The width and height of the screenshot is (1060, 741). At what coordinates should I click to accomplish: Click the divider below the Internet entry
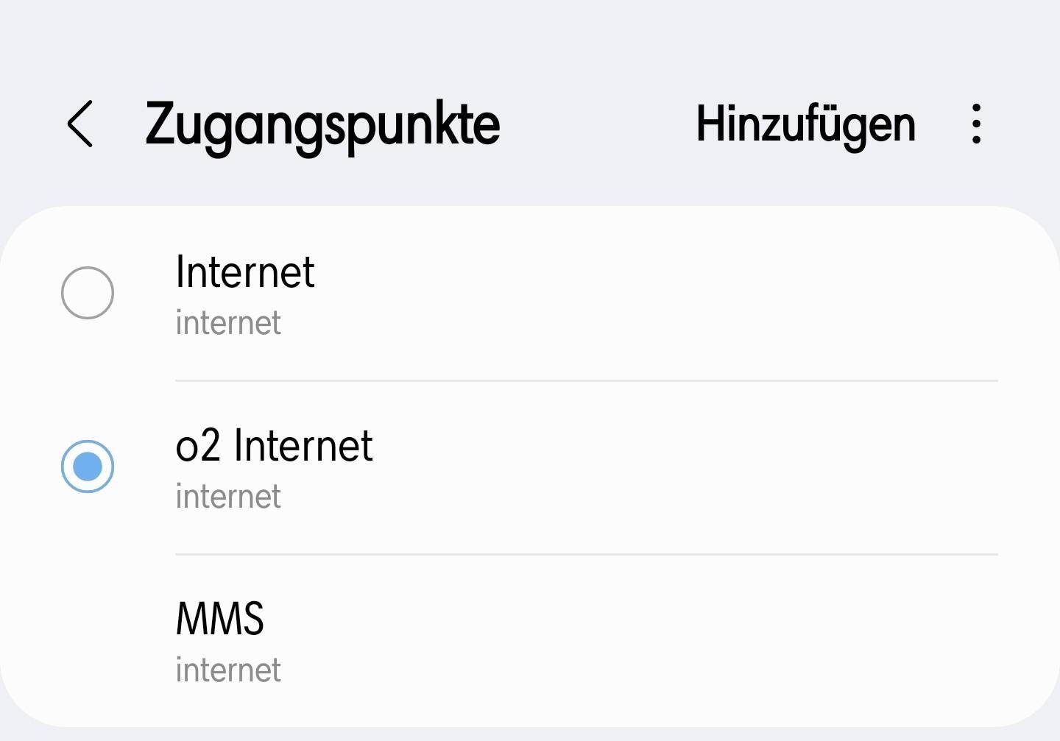click(x=586, y=380)
